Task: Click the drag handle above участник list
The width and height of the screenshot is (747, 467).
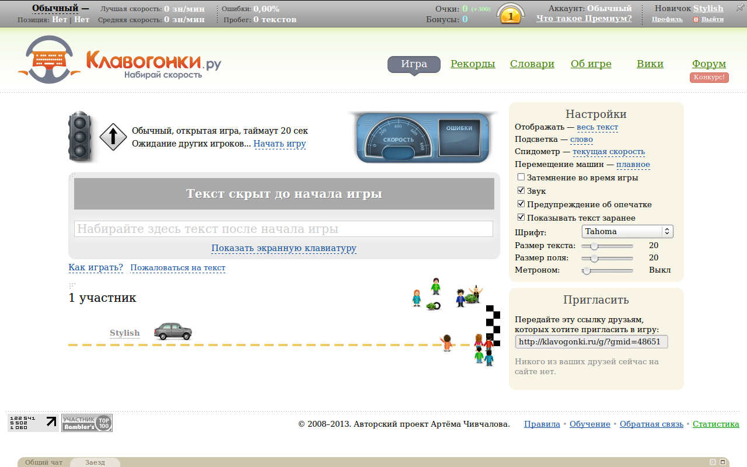Action: [x=72, y=285]
